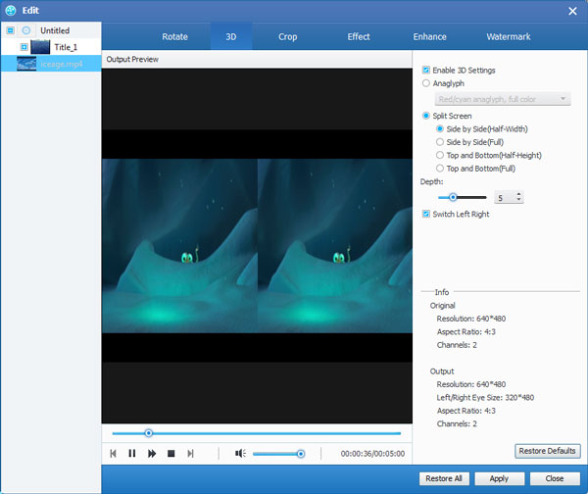588x494 pixels.
Task: Increase the Depth value with up arrow
Action: [518, 194]
